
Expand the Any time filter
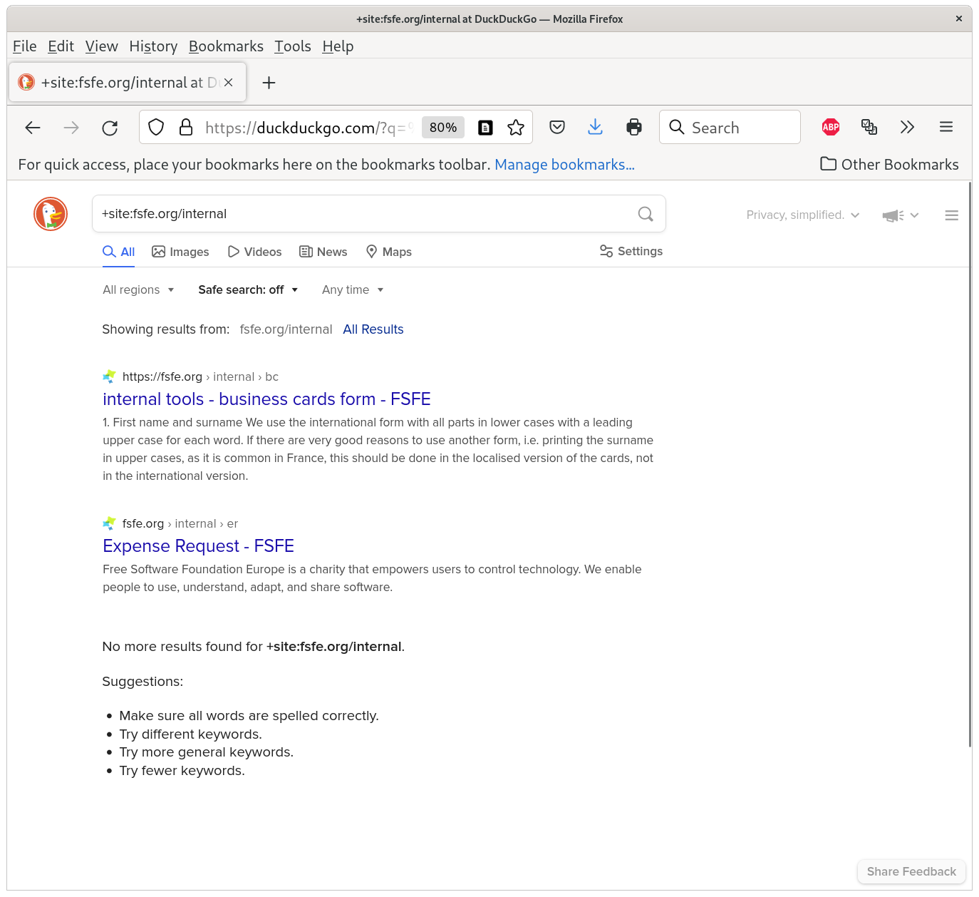(x=353, y=289)
